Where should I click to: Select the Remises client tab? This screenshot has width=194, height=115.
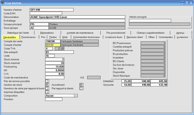pyautogui.click(x=135, y=37)
